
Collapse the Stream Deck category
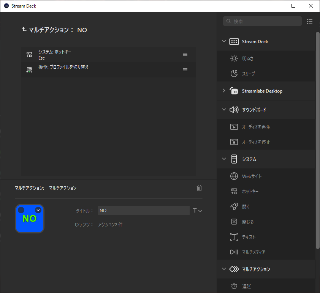click(224, 42)
